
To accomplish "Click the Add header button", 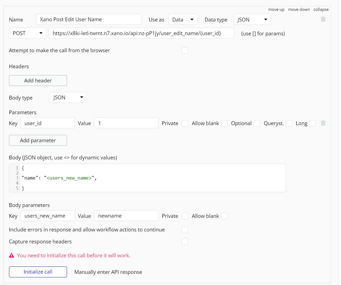I will (x=38, y=80).
